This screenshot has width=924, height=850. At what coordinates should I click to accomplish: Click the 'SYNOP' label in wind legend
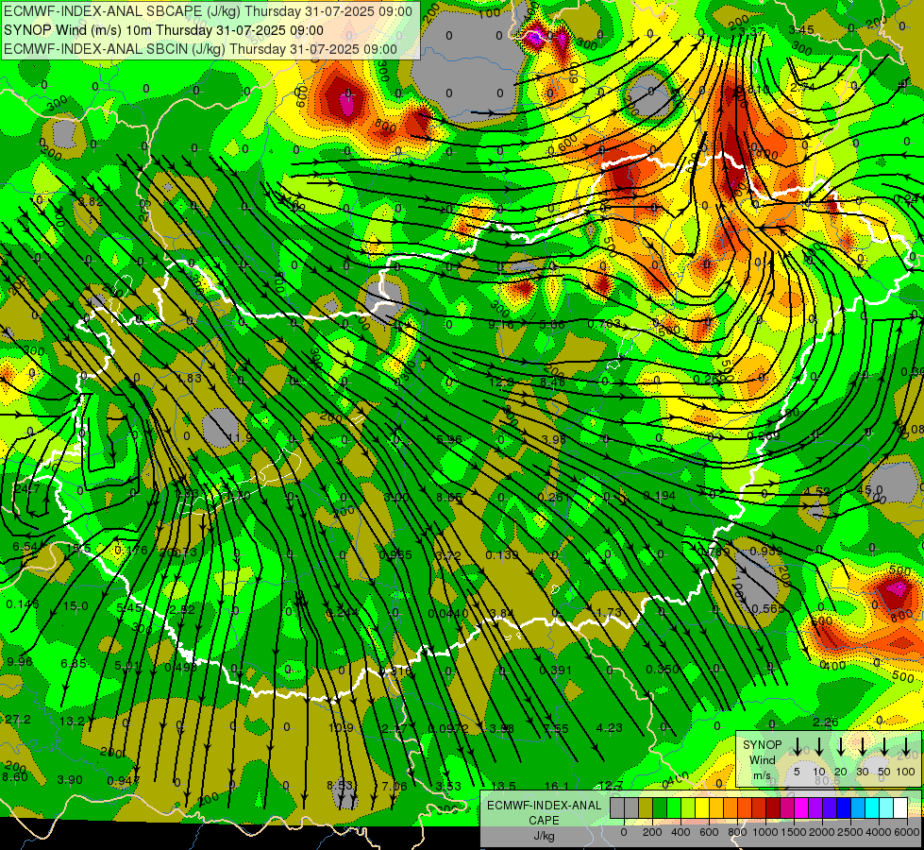click(x=762, y=745)
